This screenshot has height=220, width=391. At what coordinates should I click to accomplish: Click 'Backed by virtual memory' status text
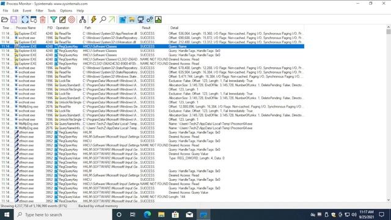(x=98, y=206)
